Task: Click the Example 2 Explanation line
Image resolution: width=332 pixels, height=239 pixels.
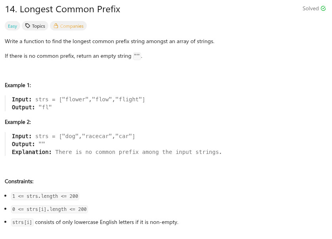Action: pos(117,152)
